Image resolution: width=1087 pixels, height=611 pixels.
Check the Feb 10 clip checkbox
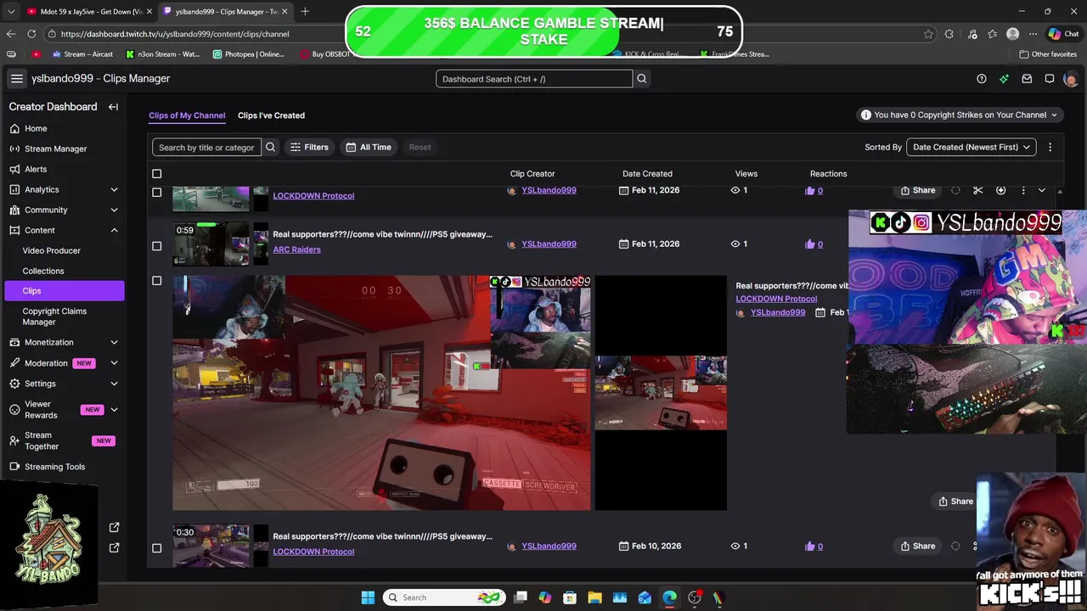click(156, 548)
